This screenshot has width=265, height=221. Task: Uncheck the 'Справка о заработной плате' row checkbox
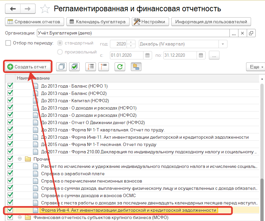pos(10,173)
